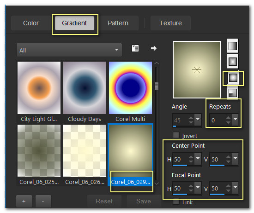Click the gradient list scroll up arrow
This screenshot has height=213, width=254.
[157, 63]
